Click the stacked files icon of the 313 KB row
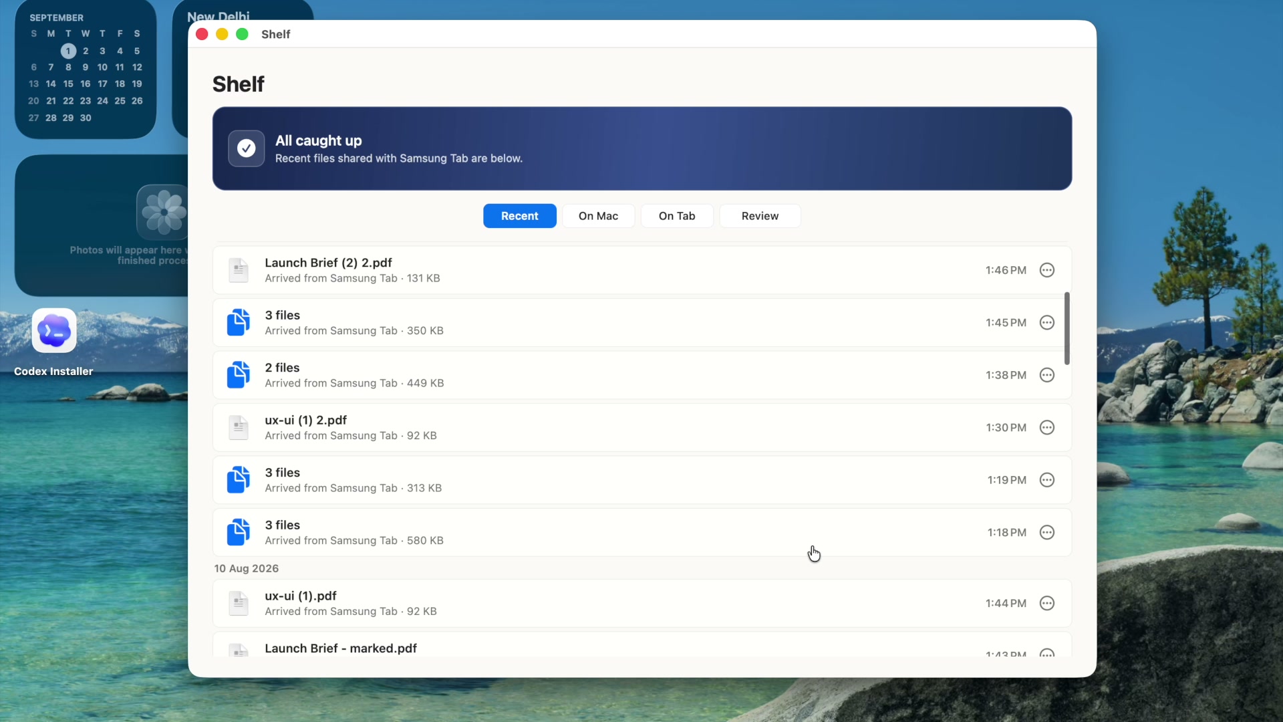This screenshot has width=1283, height=722. 239,480
